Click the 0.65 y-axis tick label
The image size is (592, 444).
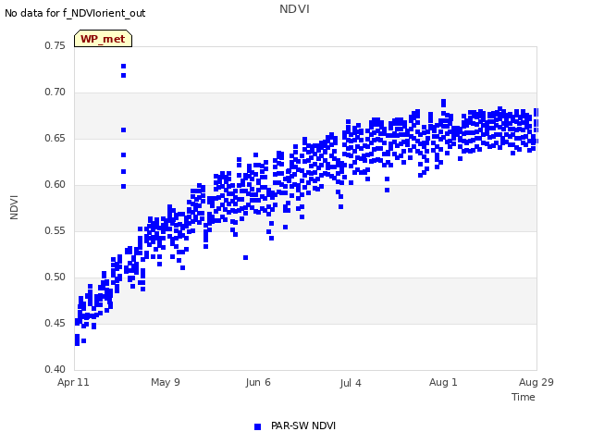pyautogui.click(x=55, y=138)
